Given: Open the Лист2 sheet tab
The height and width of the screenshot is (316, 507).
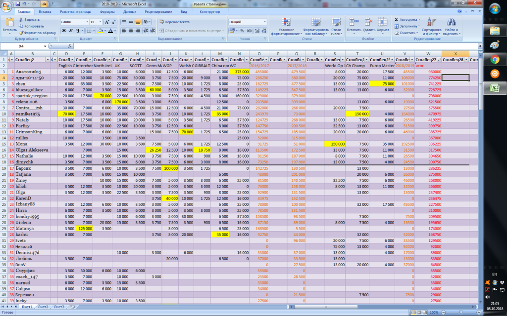Looking at the screenshot, I should (43, 307).
